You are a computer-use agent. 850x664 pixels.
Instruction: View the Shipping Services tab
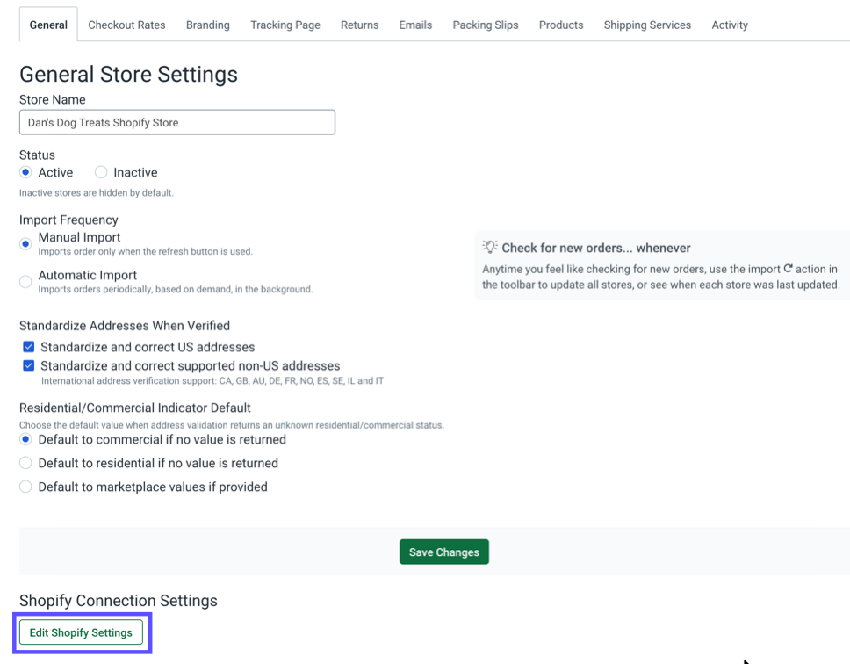click(647, 25)
